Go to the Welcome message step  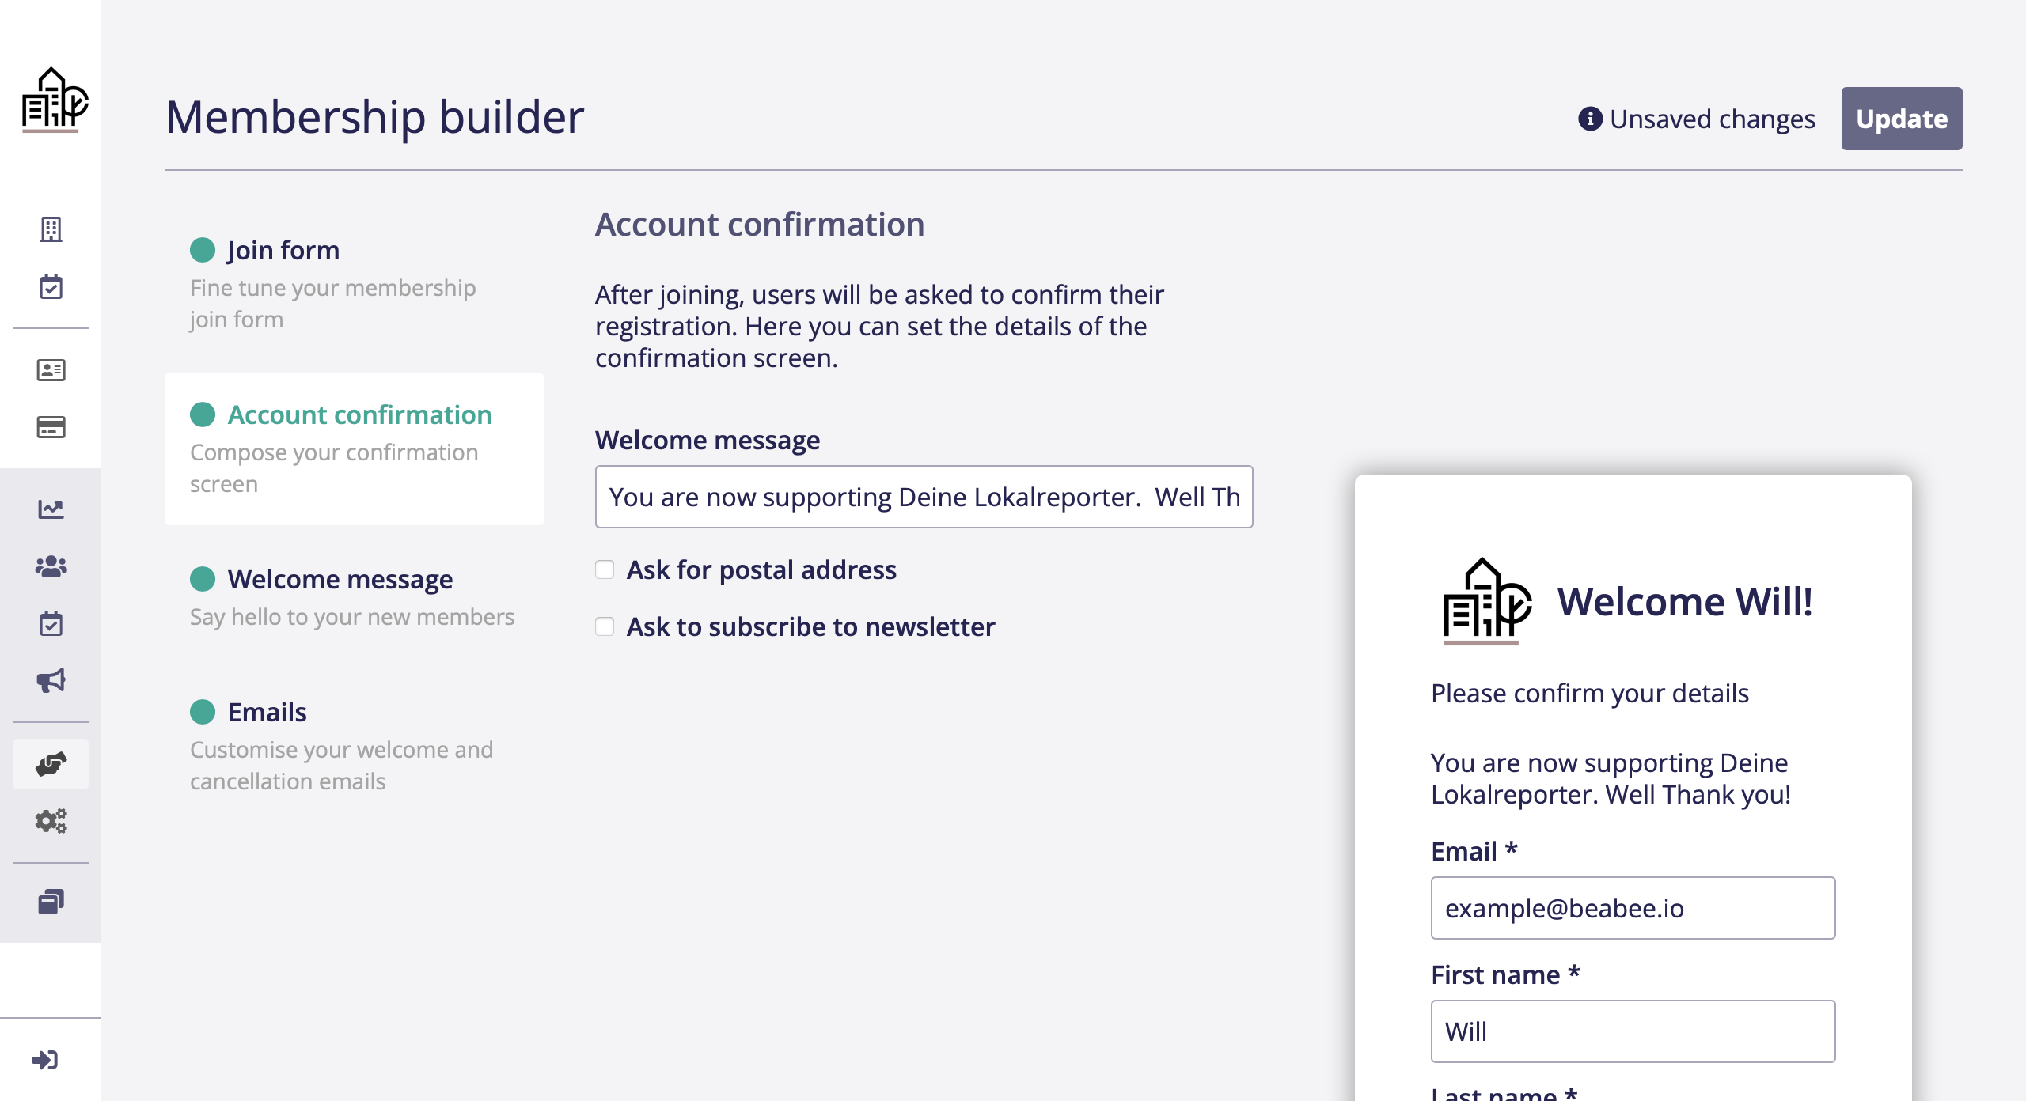tap(340, 579)
